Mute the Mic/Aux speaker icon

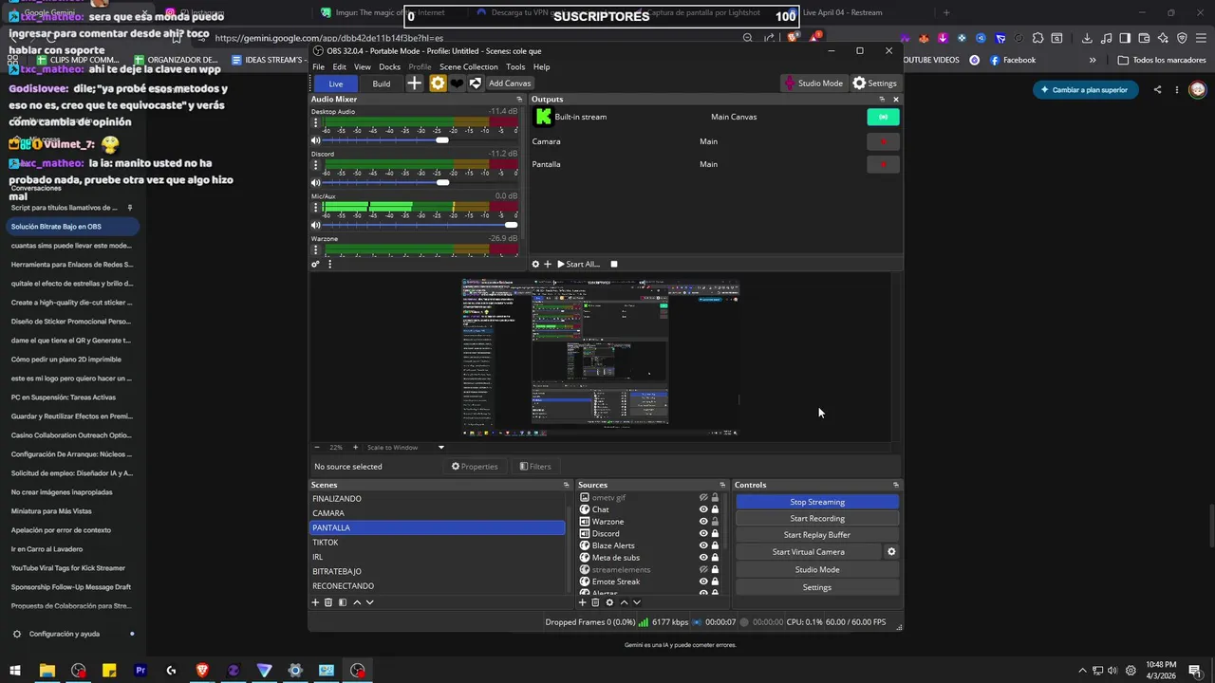tap(316, 225)
